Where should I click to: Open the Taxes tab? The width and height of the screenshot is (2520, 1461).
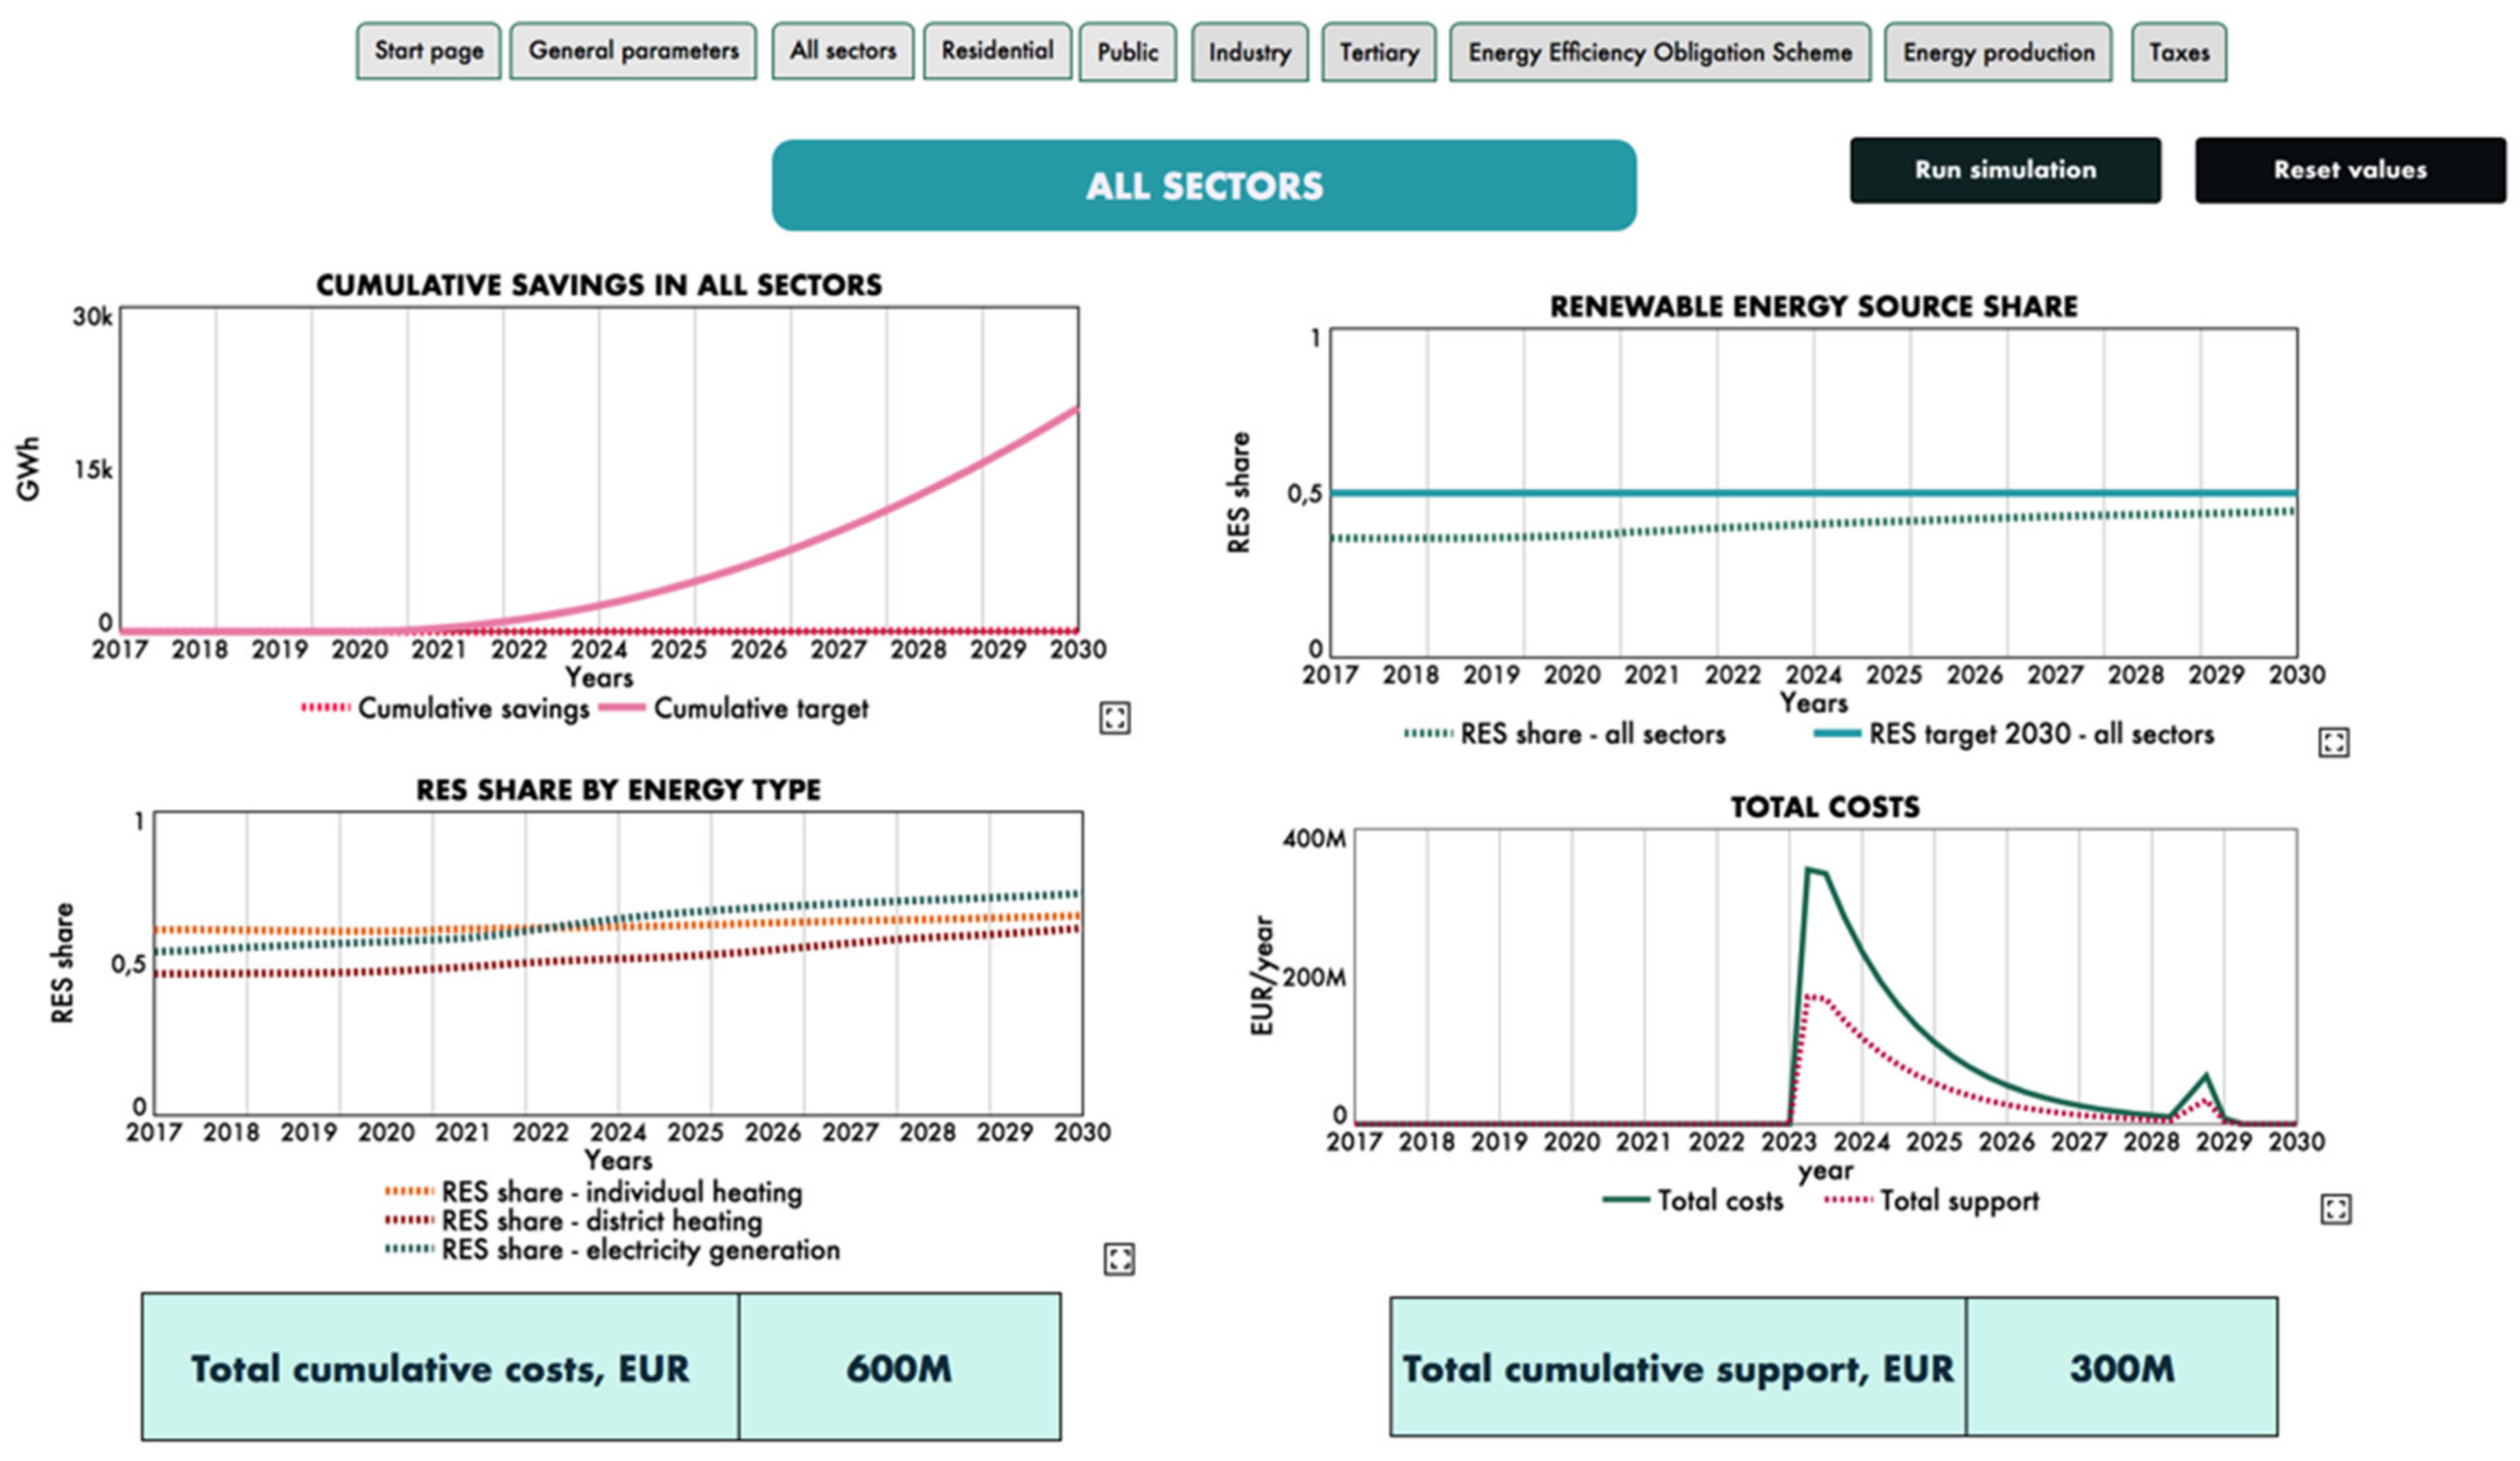coord(2179,52)
